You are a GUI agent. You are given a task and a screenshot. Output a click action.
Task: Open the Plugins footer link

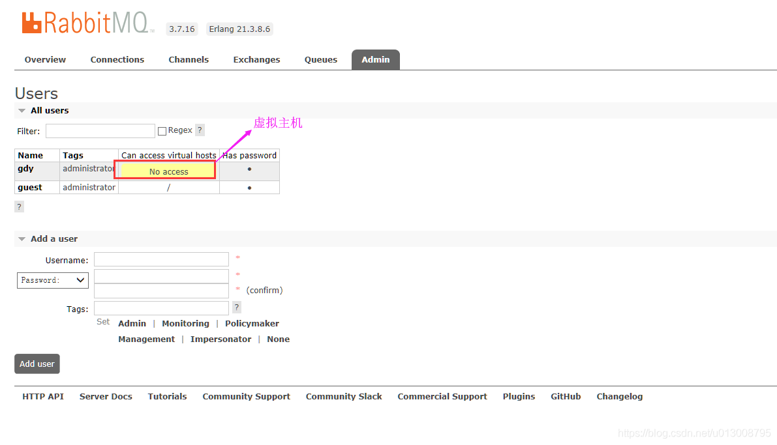(x=519, y=397)
